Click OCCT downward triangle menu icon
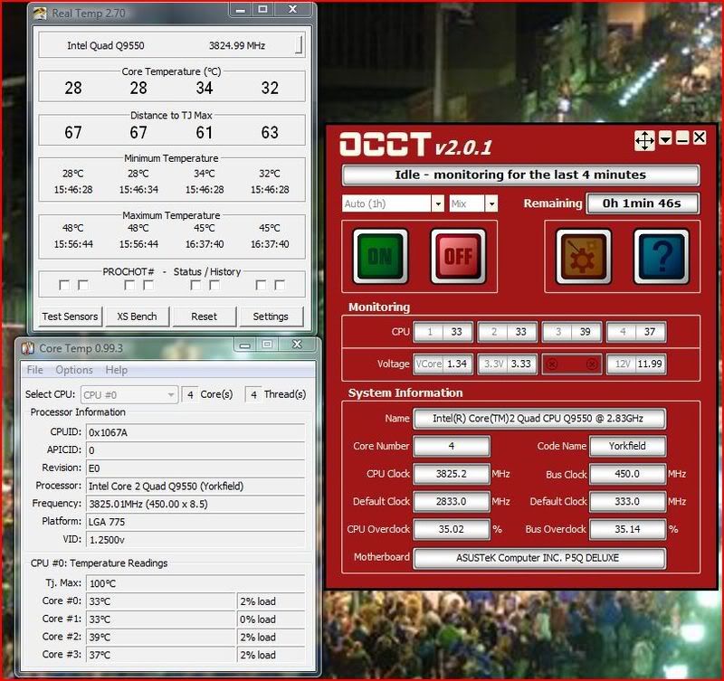This screenshot has width=724, height=681. (x=665, y=138)
